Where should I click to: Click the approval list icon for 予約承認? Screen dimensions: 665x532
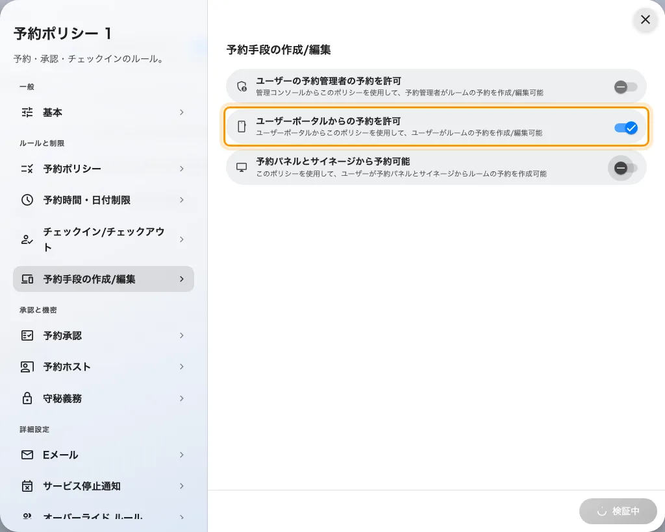coord(27,335)
